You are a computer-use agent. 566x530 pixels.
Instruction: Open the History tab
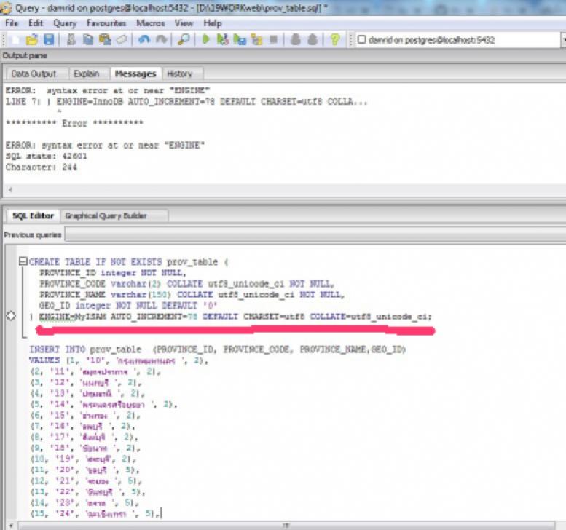pyautogui.click(x=179, y=74)
